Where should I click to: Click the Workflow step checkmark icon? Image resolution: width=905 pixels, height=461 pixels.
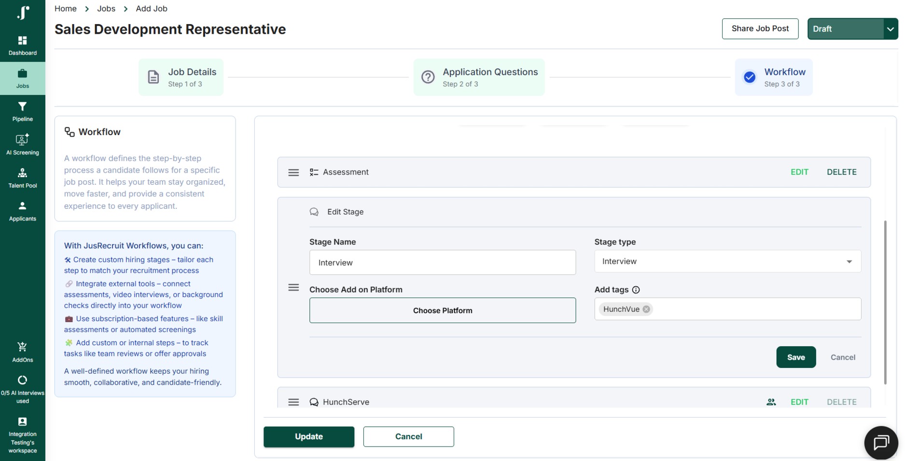click(750, 77)
